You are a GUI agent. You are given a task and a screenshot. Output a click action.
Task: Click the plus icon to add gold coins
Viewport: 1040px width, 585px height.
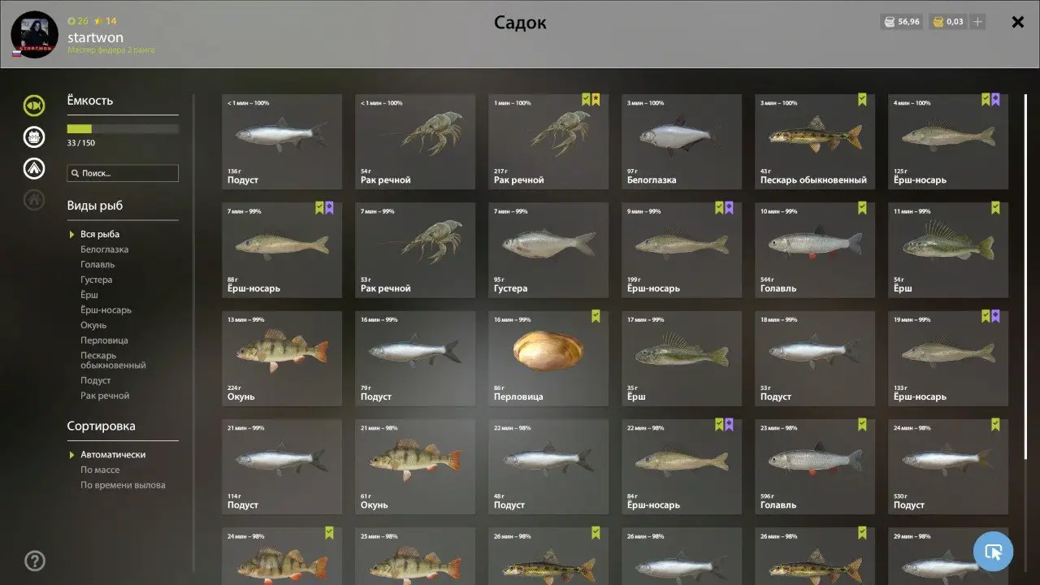[977, 22]
